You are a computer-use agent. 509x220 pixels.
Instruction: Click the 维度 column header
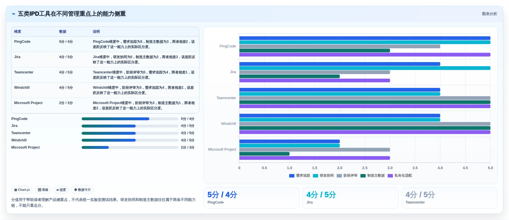coord(18,32)
